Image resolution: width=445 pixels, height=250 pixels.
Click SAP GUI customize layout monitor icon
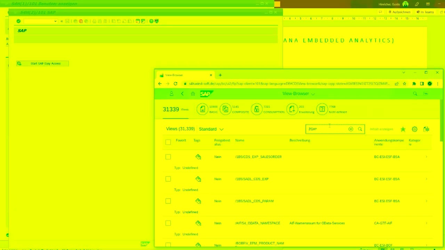(156, 21)
